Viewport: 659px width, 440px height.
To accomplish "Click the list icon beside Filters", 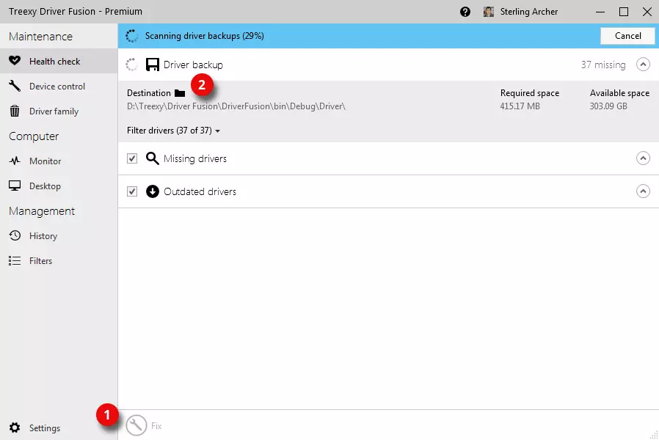I will point(15,261).
